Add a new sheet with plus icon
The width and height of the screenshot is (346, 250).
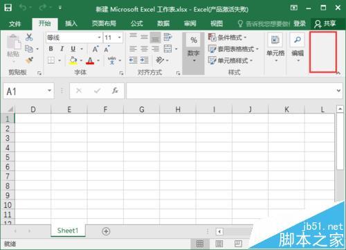click(106, 231)
